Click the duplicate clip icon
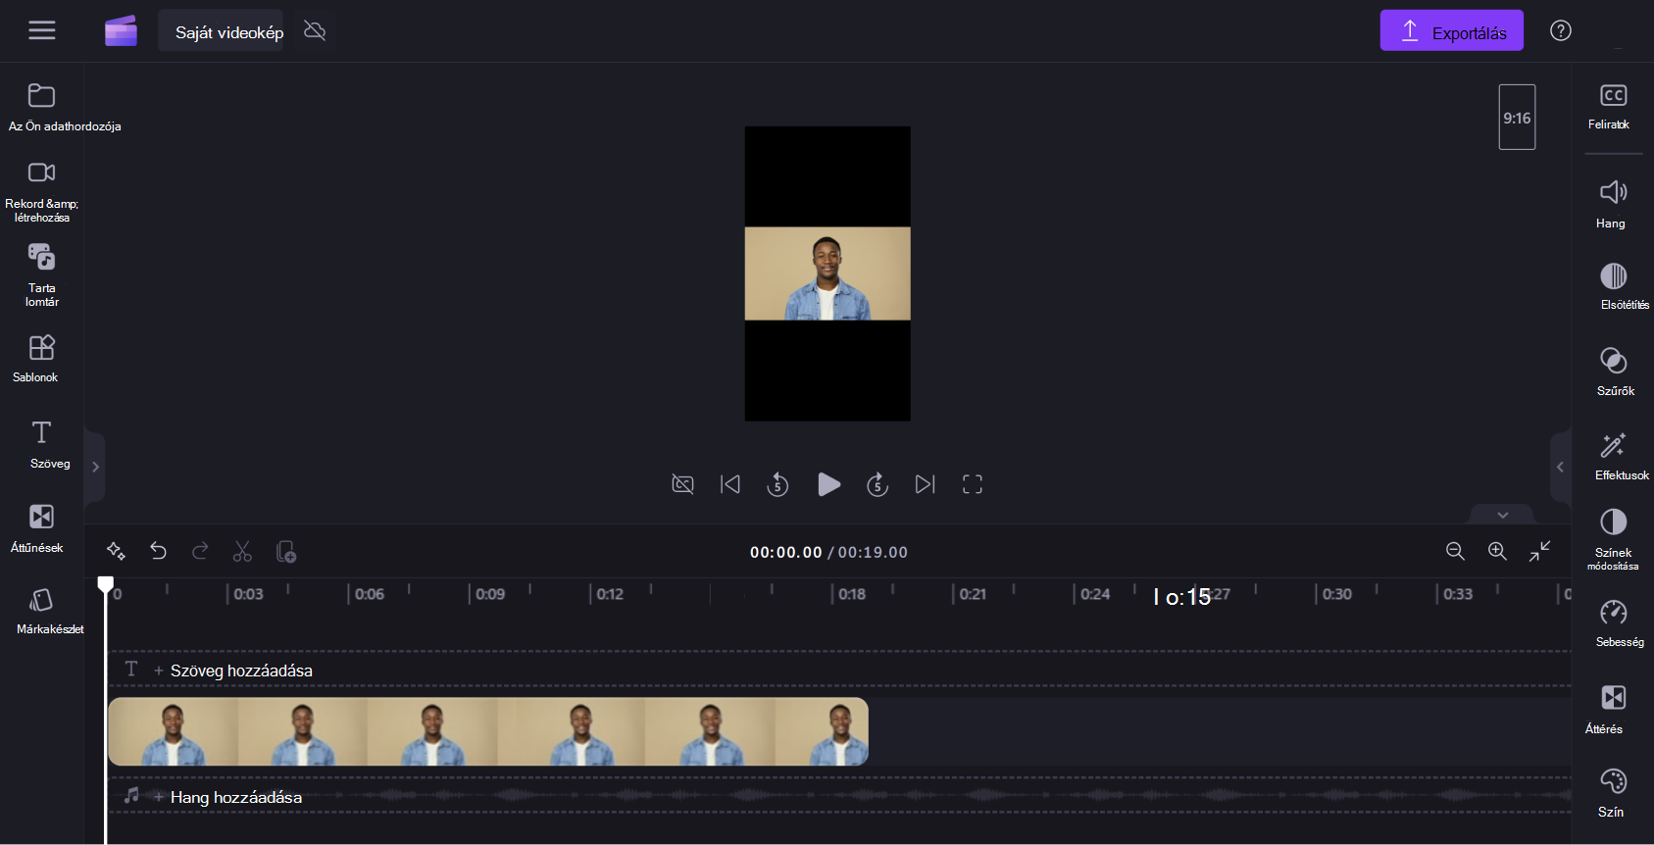Viewport: 1654px width, 845px height. (x=286, y=552)
